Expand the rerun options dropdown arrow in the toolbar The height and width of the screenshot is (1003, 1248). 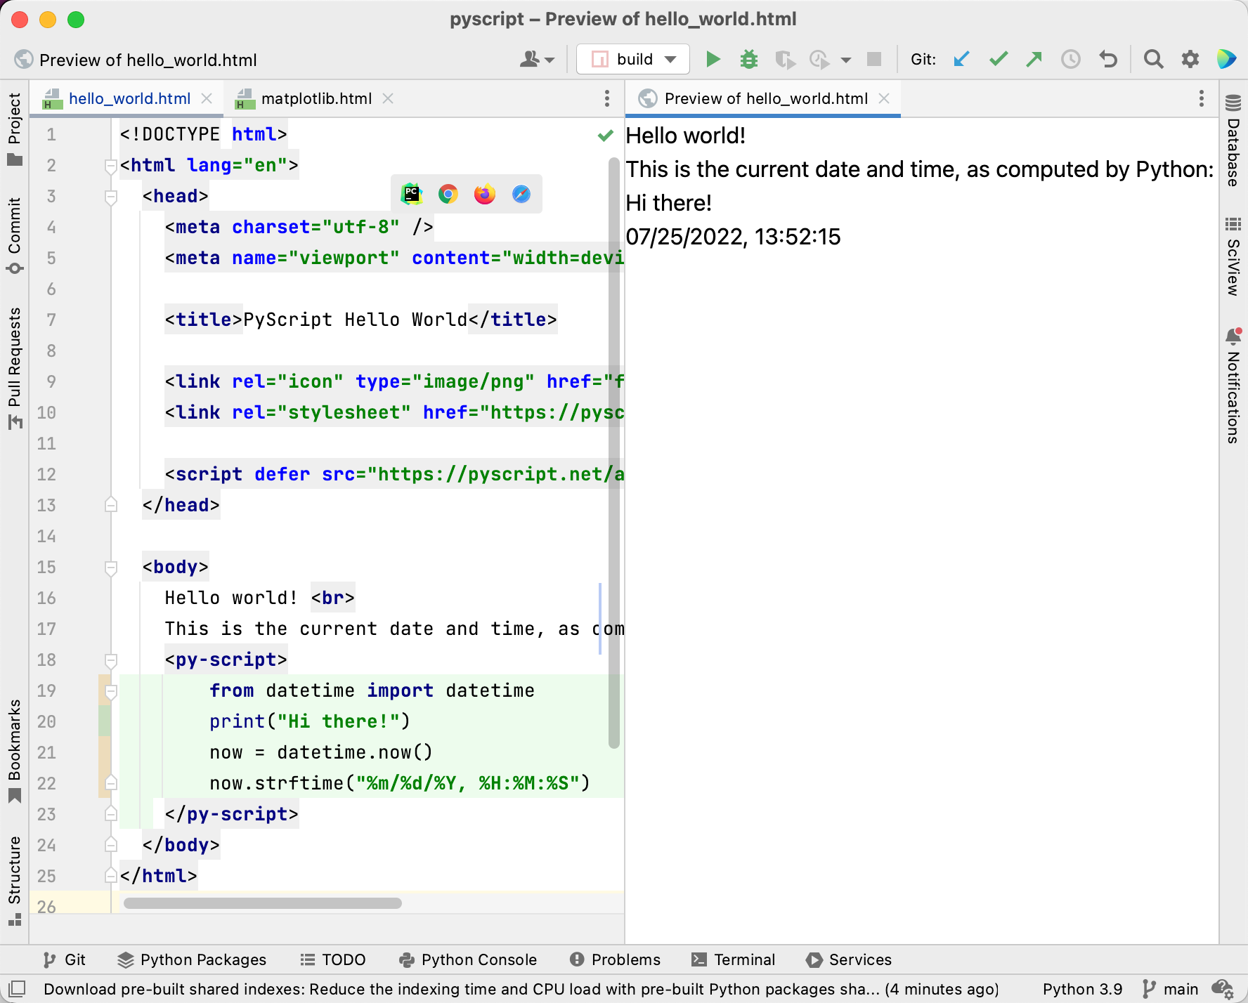pyautogui.click(x=846, y=59)
